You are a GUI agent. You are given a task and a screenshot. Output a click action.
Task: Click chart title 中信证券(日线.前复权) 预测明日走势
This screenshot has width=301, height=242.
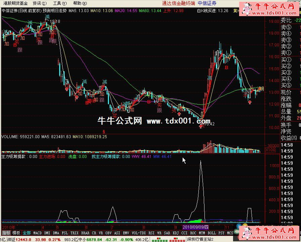(34, 11)
